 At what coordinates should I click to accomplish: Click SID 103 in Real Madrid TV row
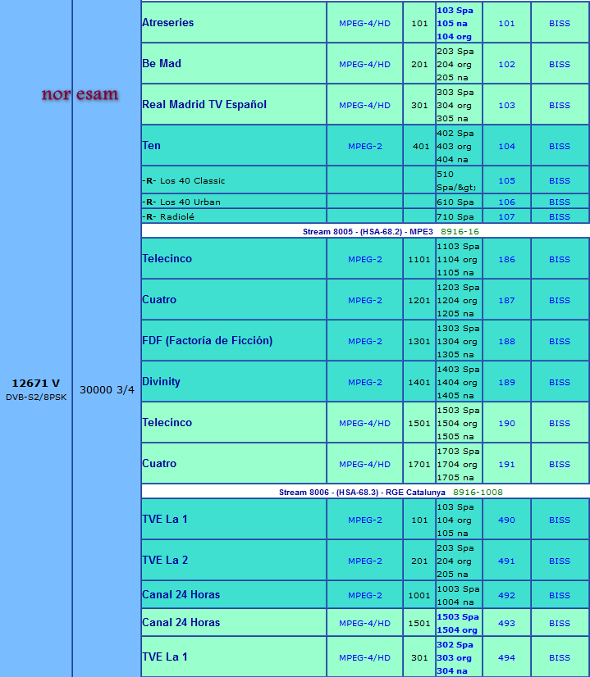click(506, 106)
